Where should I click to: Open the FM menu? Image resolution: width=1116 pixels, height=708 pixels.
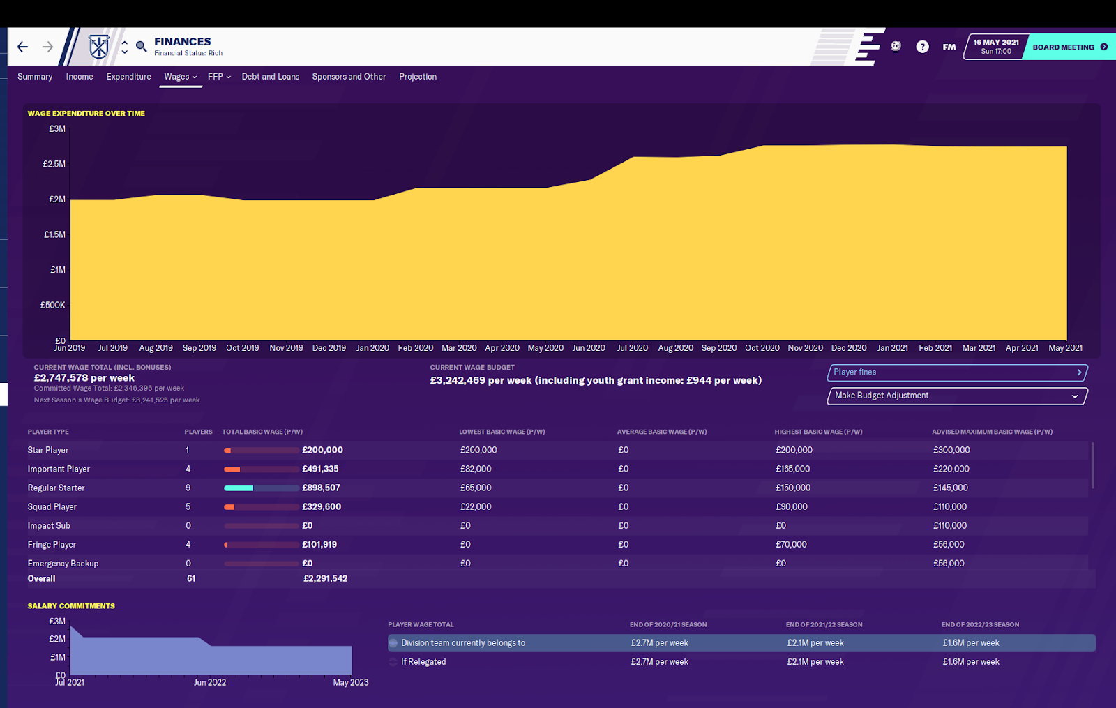click(949, 47)
